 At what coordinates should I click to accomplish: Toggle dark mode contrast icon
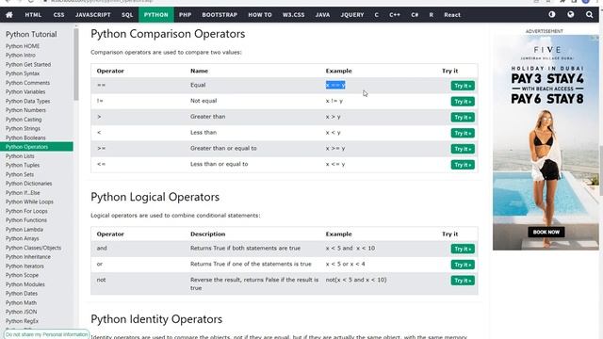click(x=552, y=15)
